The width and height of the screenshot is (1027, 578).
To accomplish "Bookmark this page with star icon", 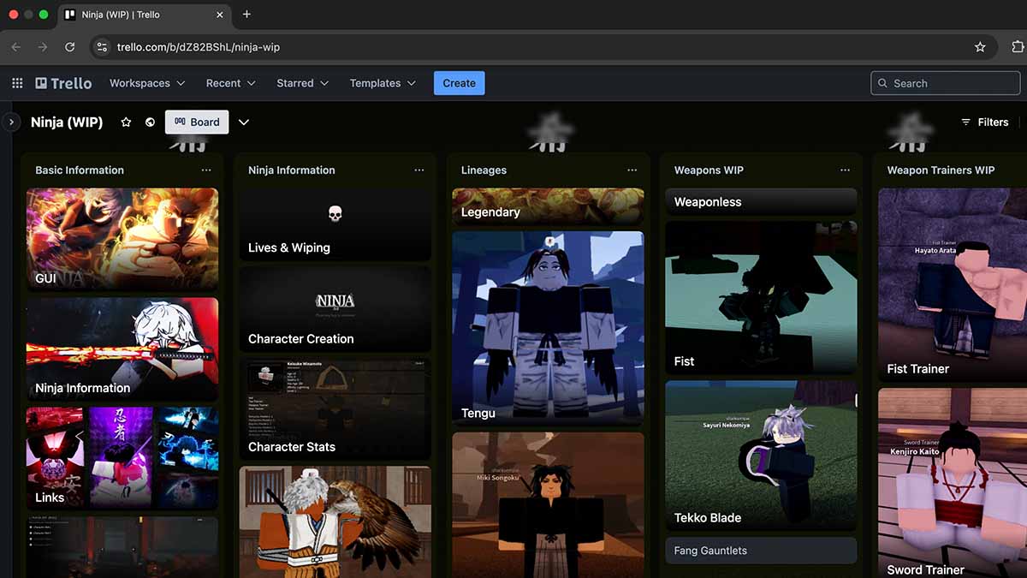I will click(x=980, y=47).
